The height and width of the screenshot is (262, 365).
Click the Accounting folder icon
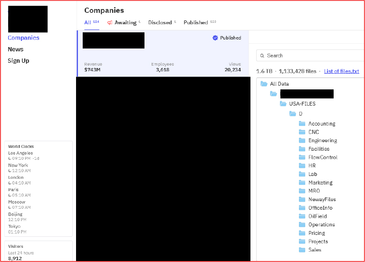coord(302,124)
